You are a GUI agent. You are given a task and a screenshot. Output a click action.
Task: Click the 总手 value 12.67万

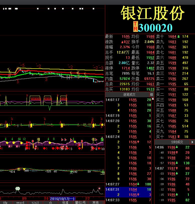pos(123,53)
